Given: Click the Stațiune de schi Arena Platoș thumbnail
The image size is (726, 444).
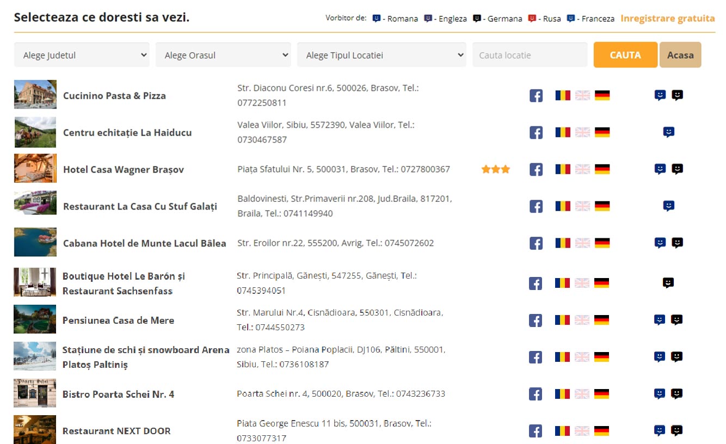Looking at the screenshot, I should tap(35, 356).
